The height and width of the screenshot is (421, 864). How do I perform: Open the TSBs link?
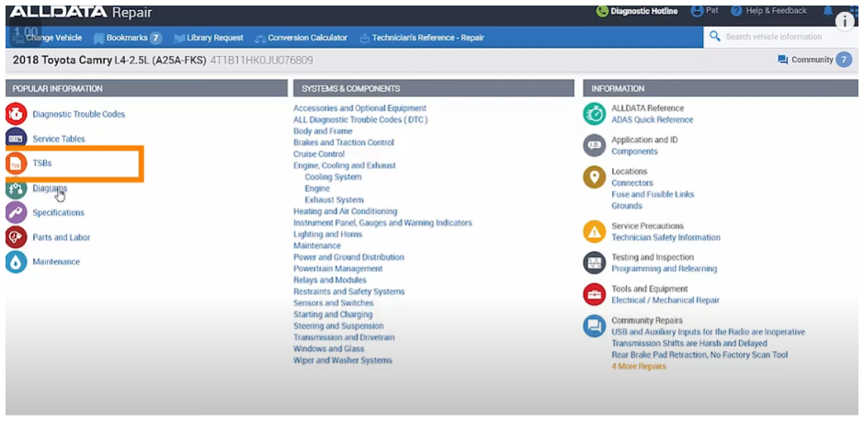(x=42, y=164)
